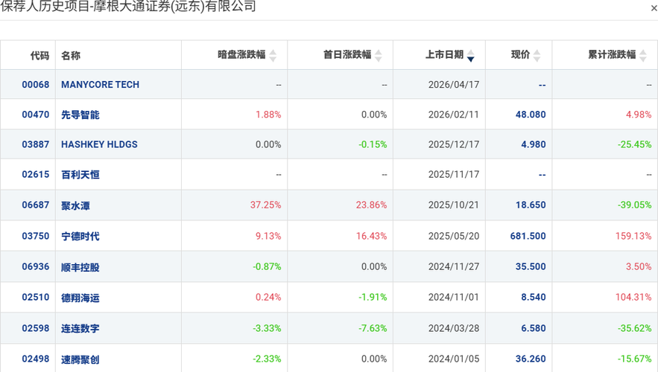Select cumulative change 104.31%
The image size is (658, 372).
point(633,297)
